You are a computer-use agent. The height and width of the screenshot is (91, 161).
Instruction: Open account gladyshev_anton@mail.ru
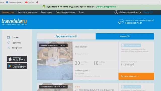coord(130,12)
